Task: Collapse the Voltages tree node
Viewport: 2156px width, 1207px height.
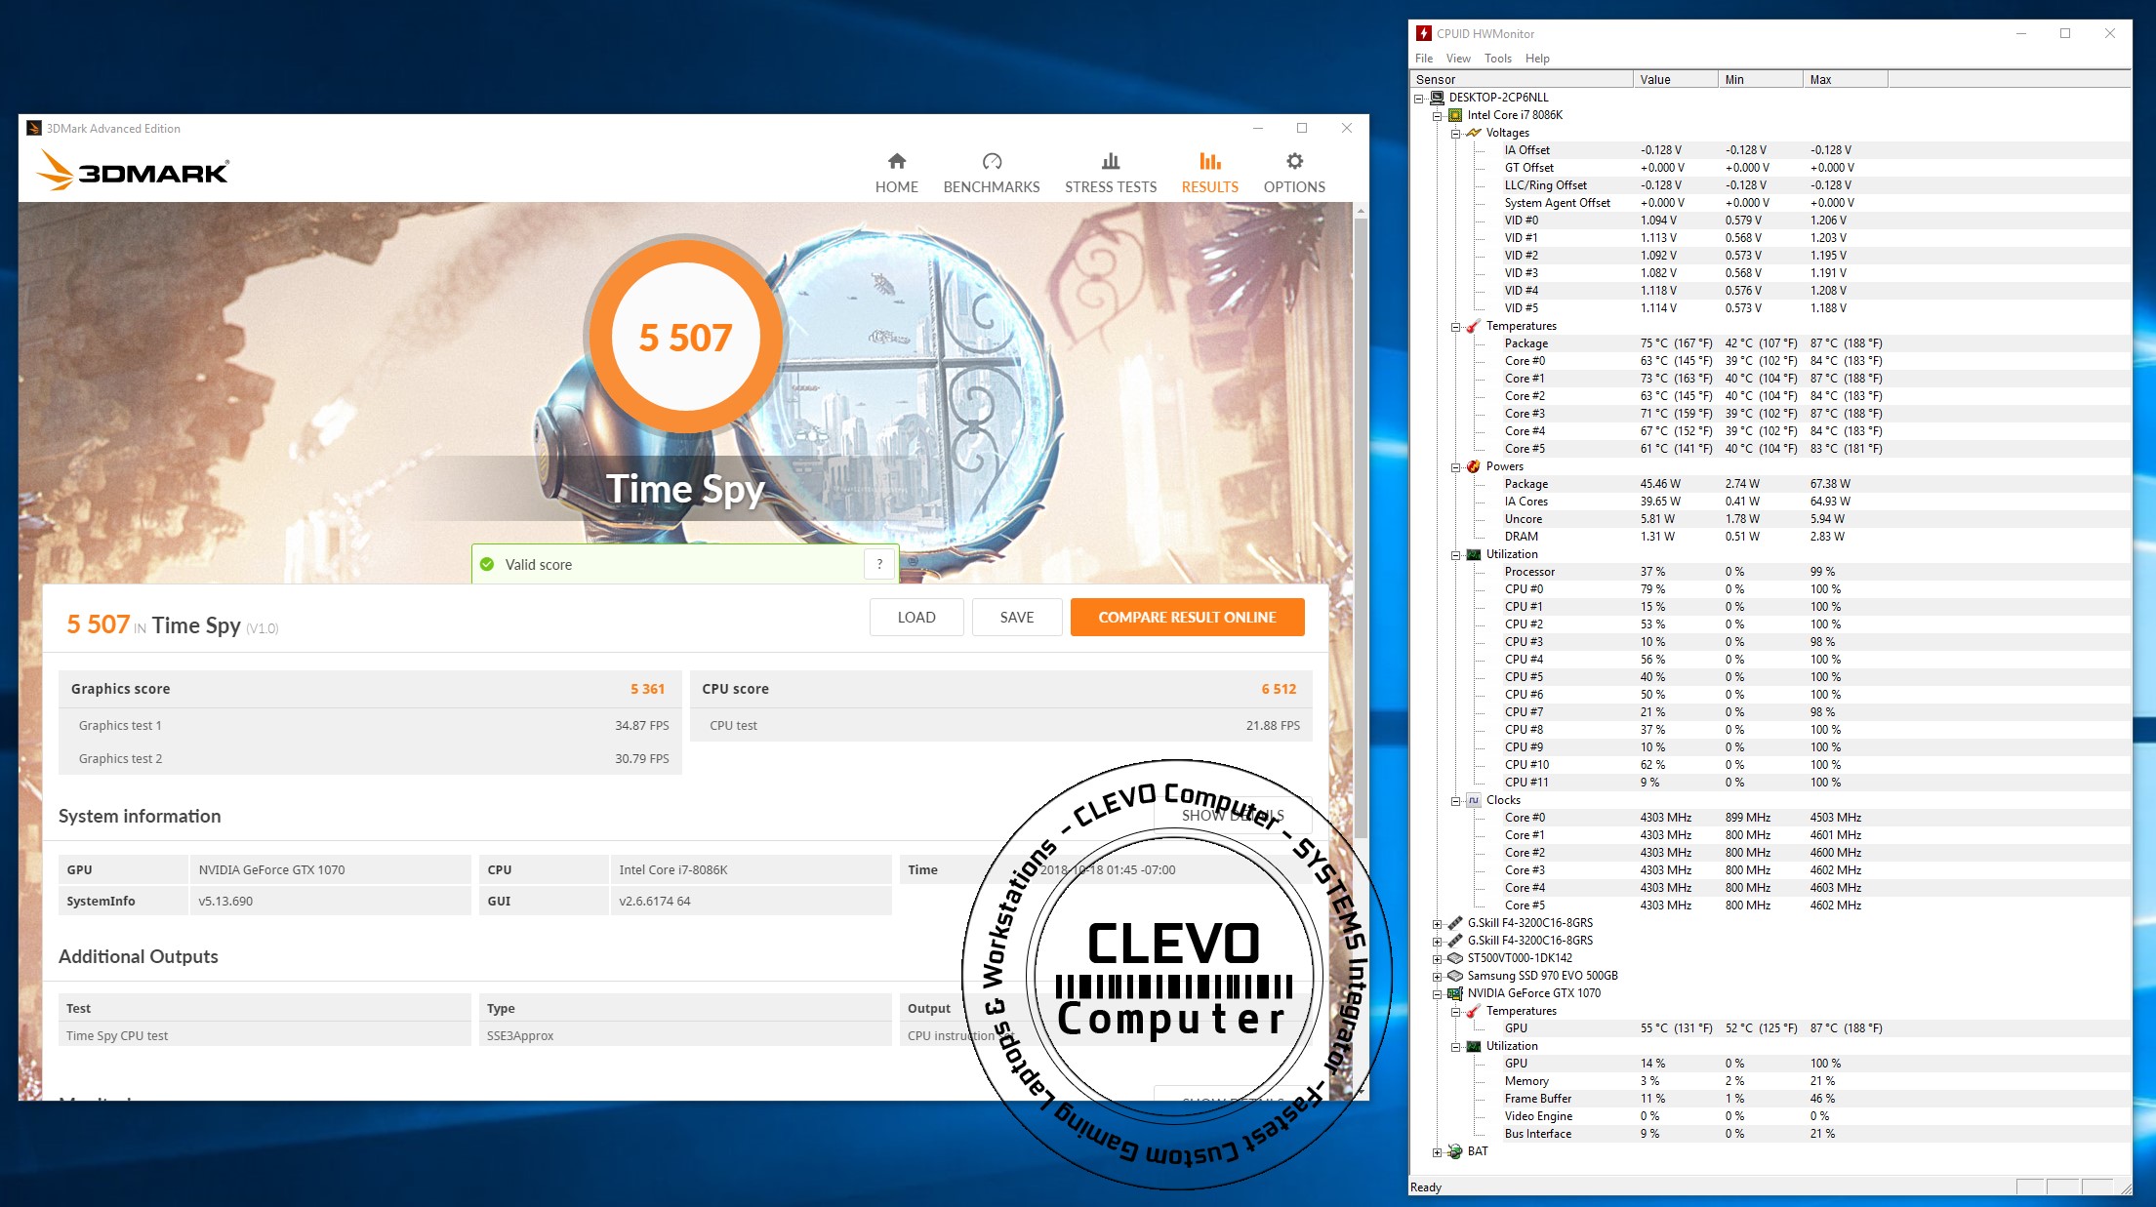Action: pos(1455,133)
